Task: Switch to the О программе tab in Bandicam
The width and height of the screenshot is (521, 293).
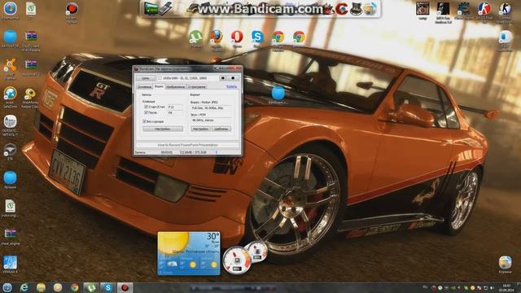Action: [197, 87]
